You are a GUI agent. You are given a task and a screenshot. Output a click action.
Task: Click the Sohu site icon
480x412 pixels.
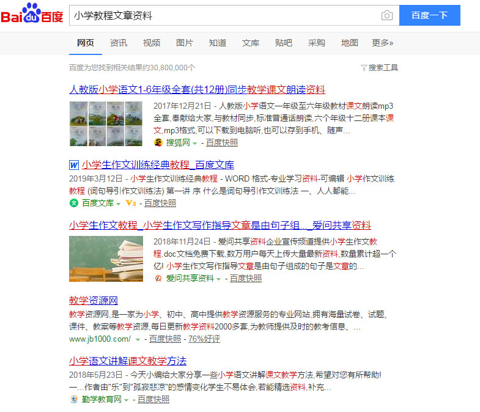point(158,142)
